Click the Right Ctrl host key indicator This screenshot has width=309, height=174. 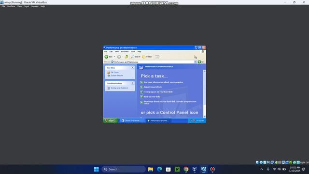coord(305,162)
